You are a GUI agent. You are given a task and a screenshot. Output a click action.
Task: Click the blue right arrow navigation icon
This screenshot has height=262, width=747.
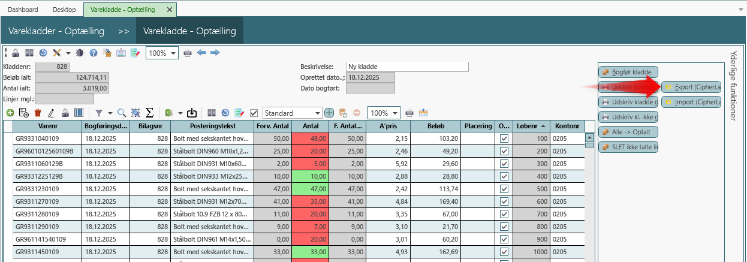tap(215, 53)
